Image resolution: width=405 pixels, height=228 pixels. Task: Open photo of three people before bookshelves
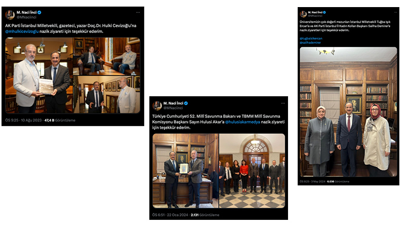(348, 112)
